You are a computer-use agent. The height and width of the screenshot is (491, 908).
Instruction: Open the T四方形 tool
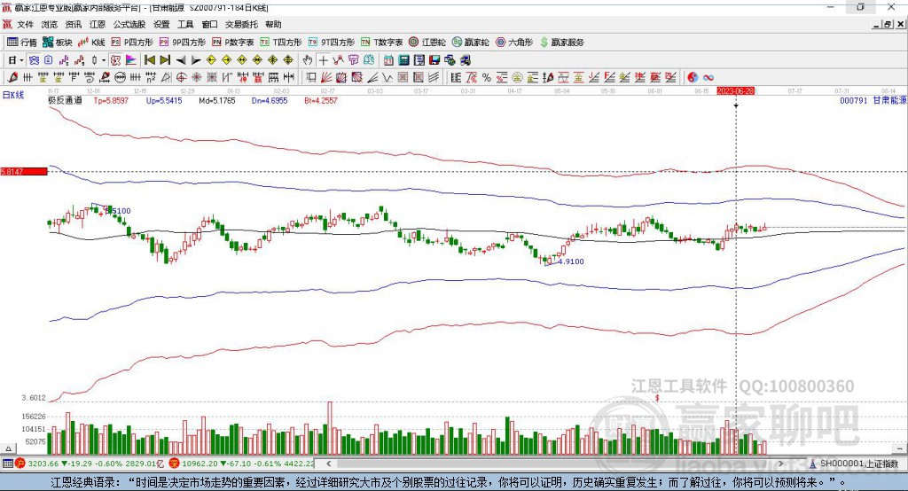click(281, 43)
